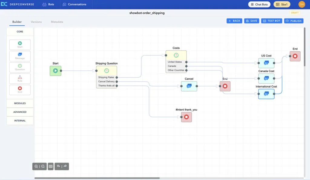Expand the MODULES section
Viewport: 310px width, 180px height.
[x=20, y=103]
